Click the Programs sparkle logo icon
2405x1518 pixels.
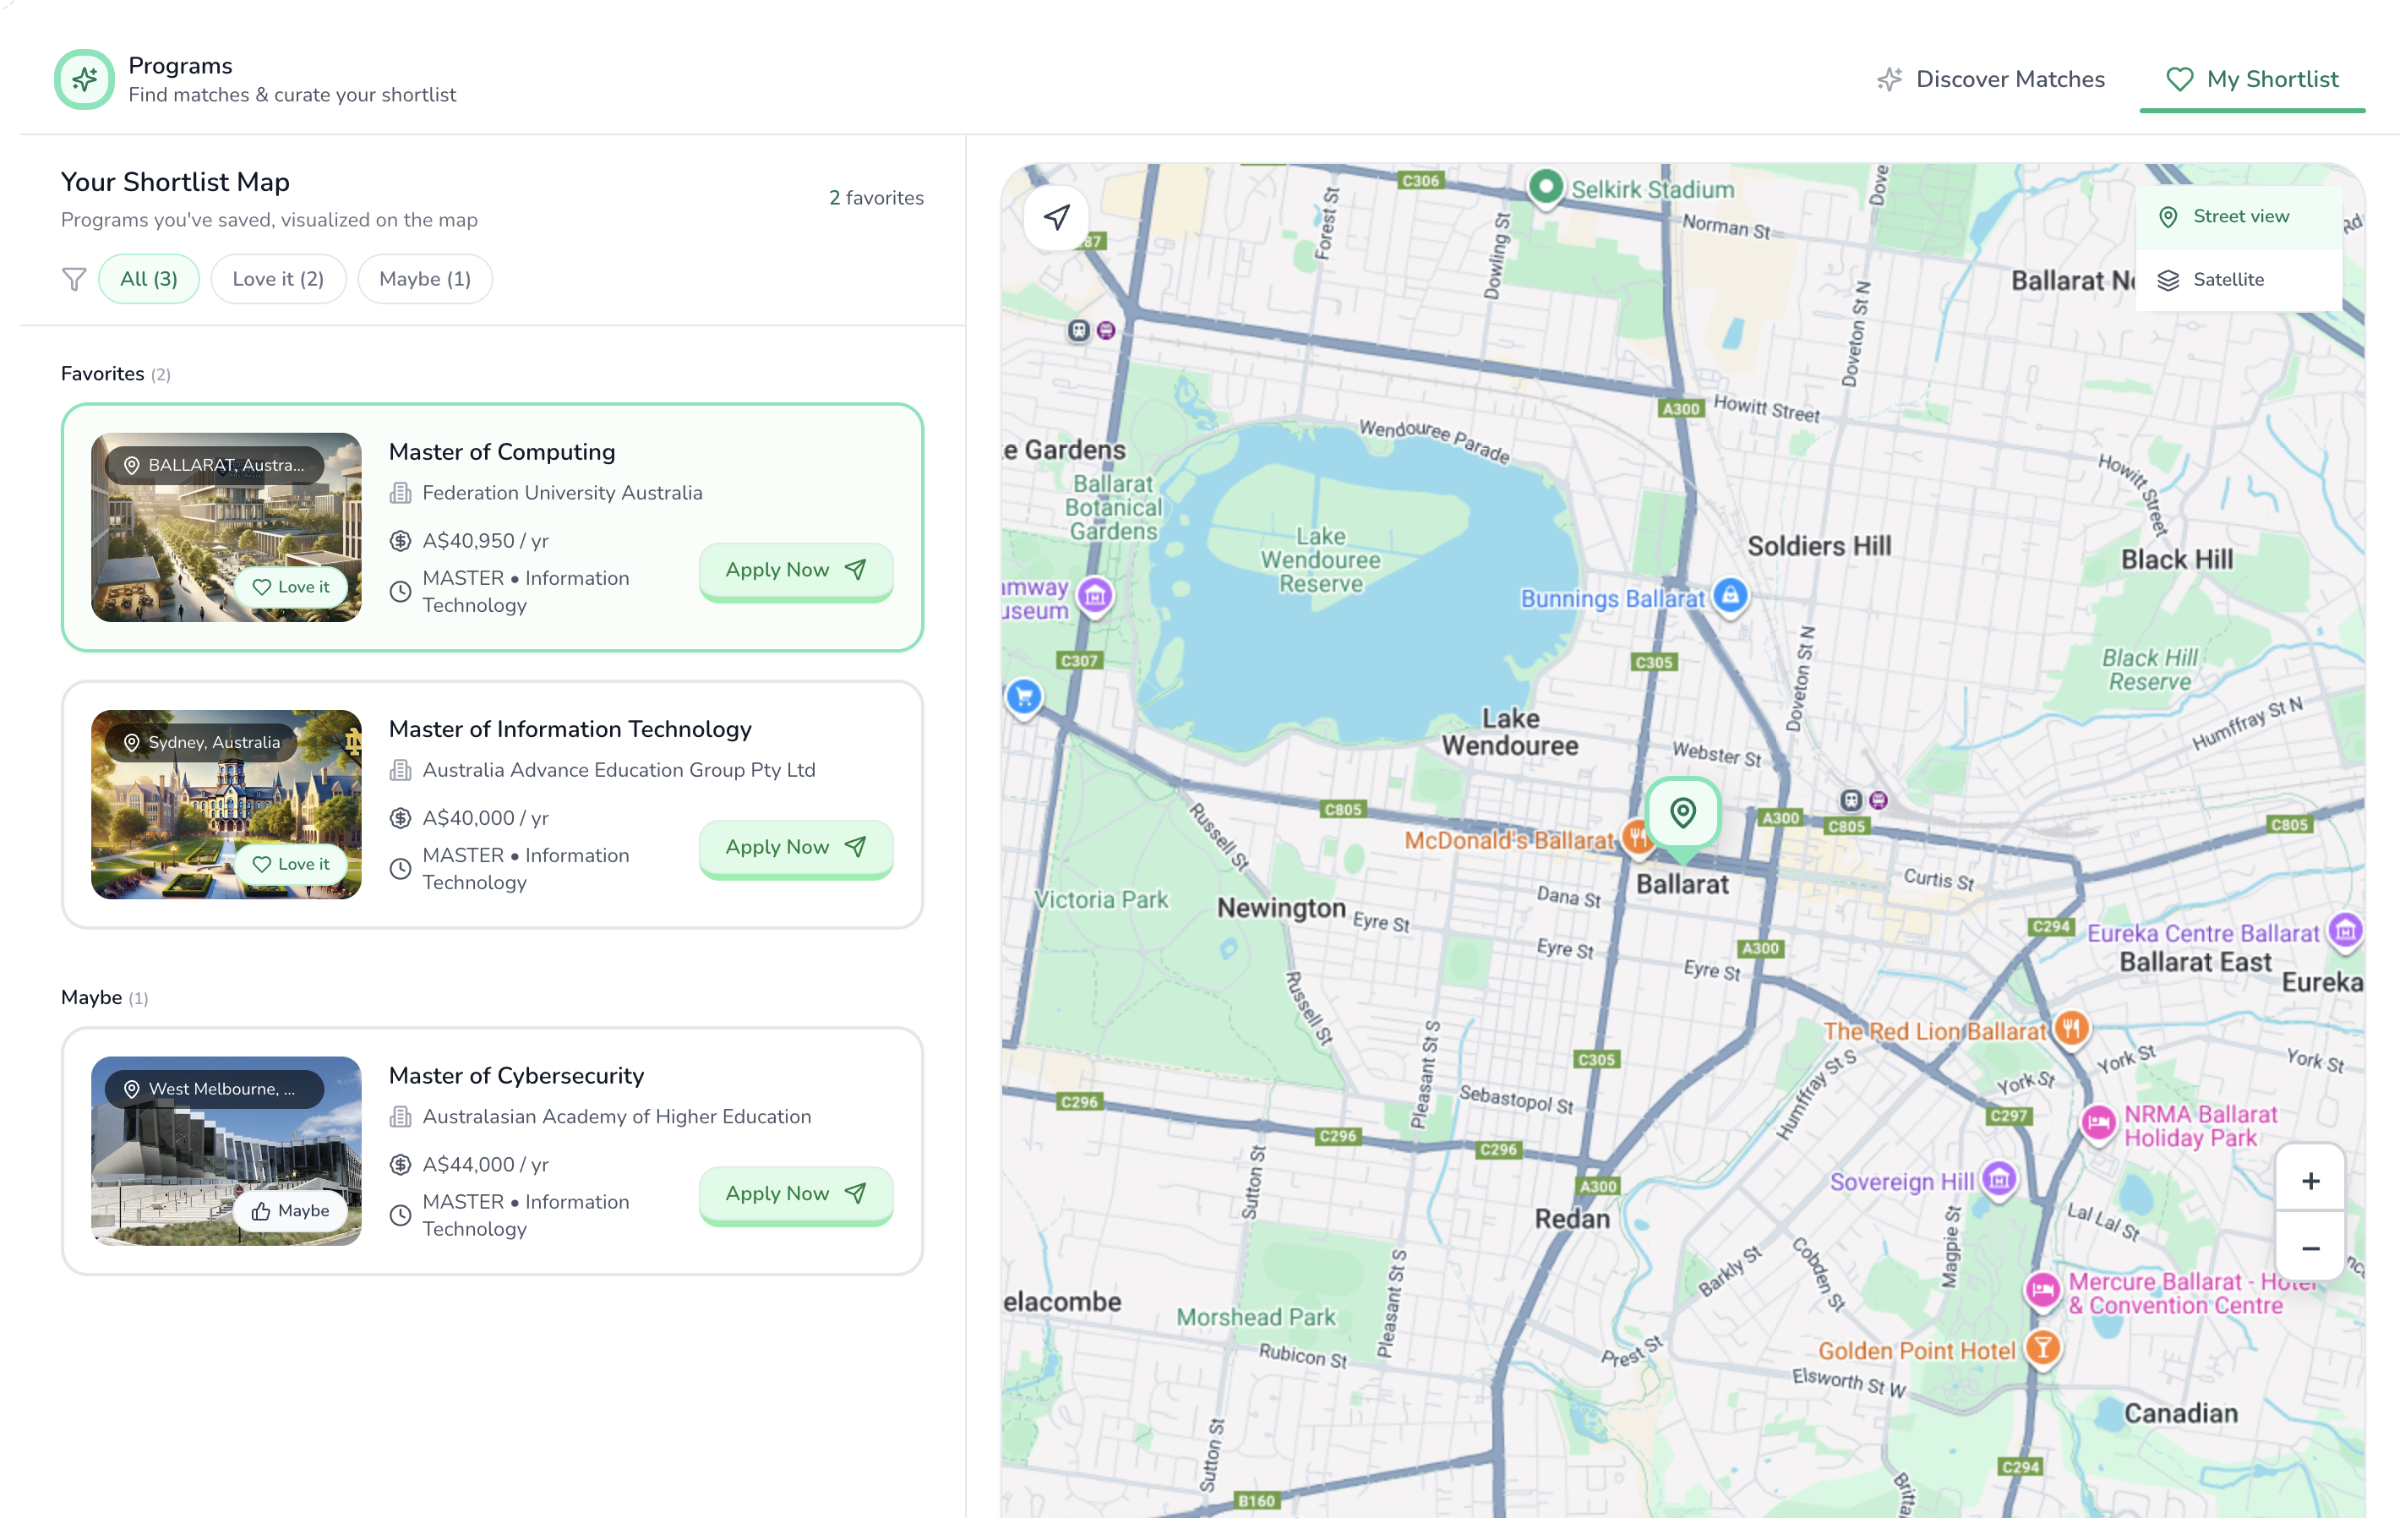(85, 79)
